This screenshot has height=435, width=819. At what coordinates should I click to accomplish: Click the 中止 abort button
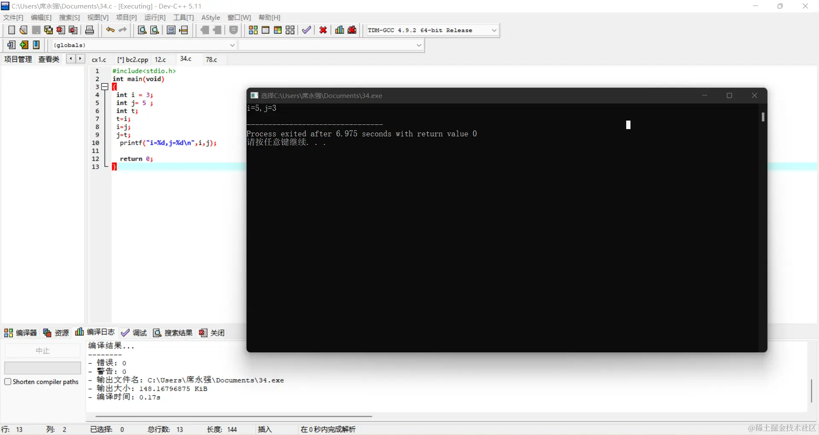43,351
